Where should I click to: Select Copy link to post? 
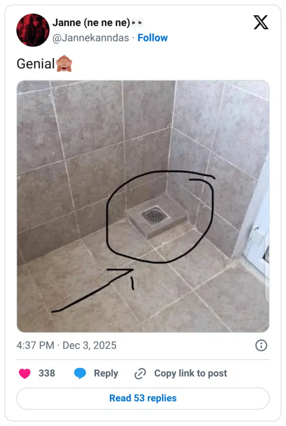coord(191,373)
